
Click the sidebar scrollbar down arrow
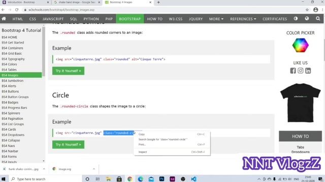coord(44,161)
